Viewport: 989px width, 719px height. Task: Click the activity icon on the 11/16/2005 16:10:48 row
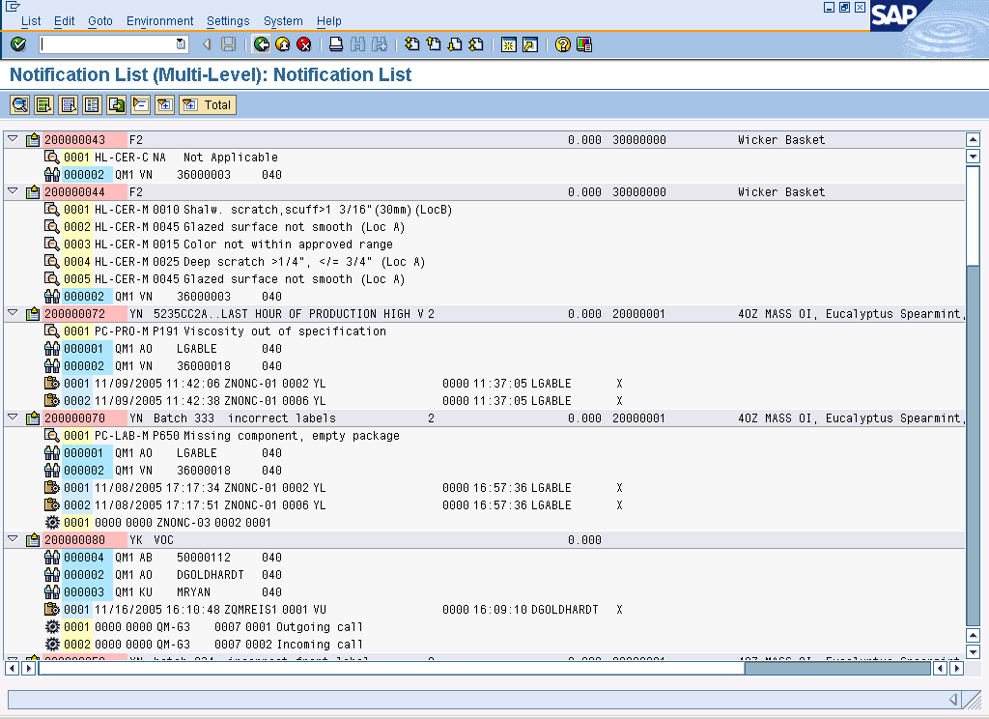click(x=52, y=609)
